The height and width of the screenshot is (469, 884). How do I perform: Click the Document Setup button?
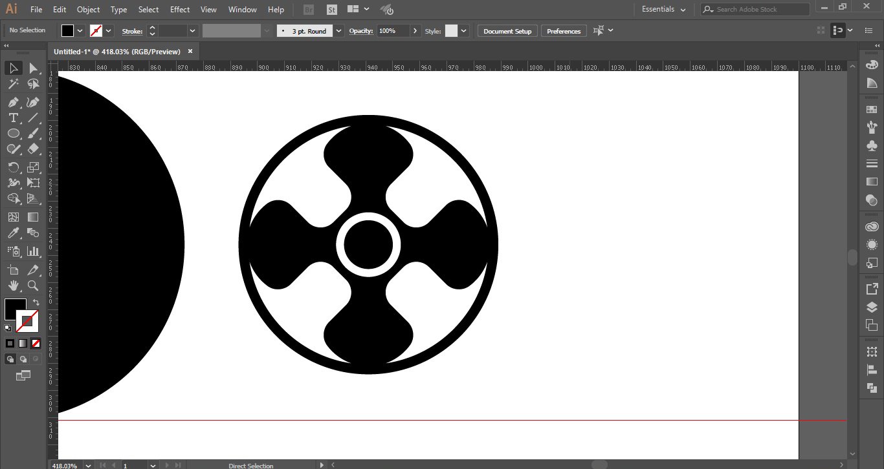(x=507, y=31)
